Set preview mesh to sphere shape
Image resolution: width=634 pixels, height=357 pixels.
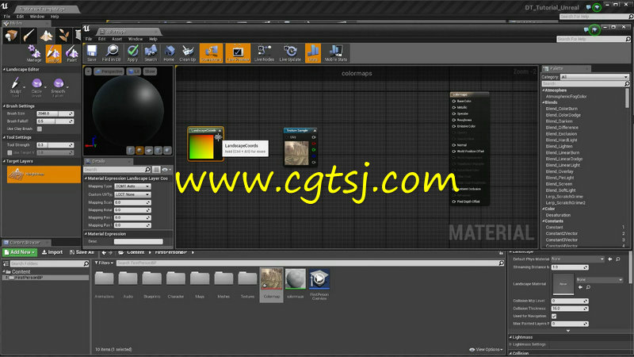139,151
